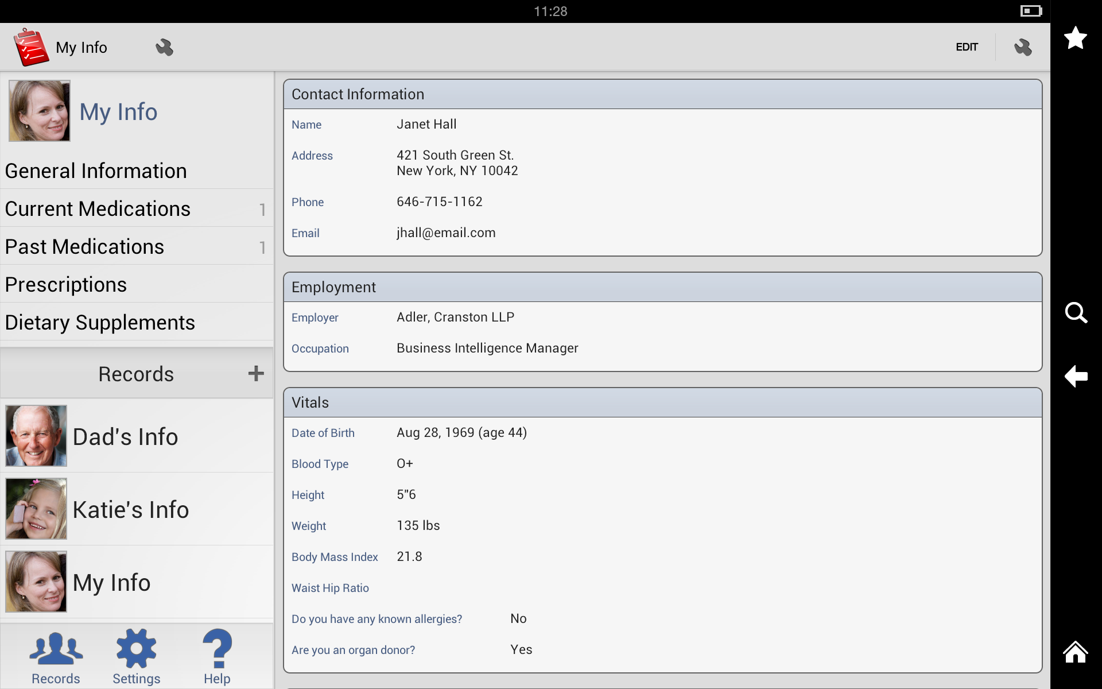Open Settings gear tab
This screenshot has height=689, width=1102.
(x=136, y=657)
